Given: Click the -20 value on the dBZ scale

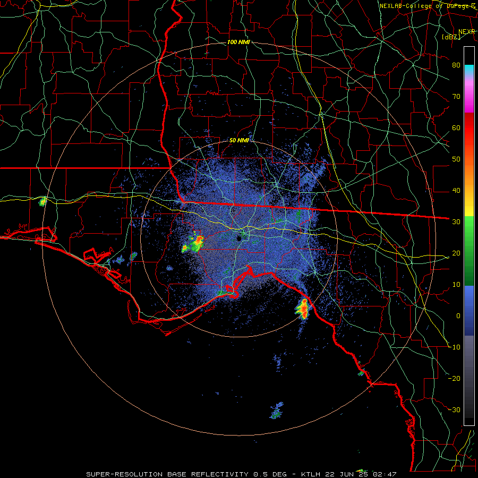Looking at the screenshot, I should pos(455,378).
